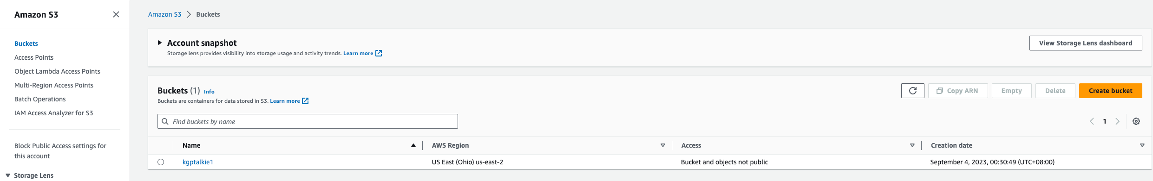Image resolution: width=1153 pixels, height=181 pixels.
Task: Click the Find buckets by name field
Action: point(308,121)
